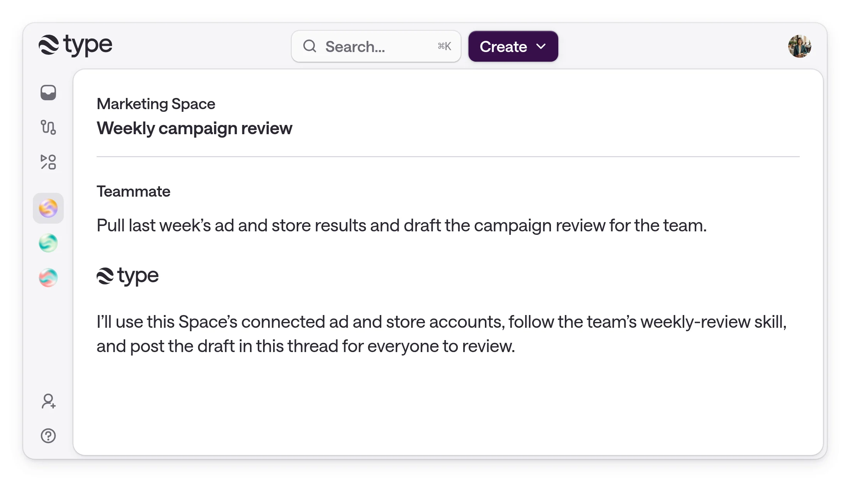850x482 pixels.
Task: Click the Marketing Space breadcrumb
Action: tap(156, 104)
